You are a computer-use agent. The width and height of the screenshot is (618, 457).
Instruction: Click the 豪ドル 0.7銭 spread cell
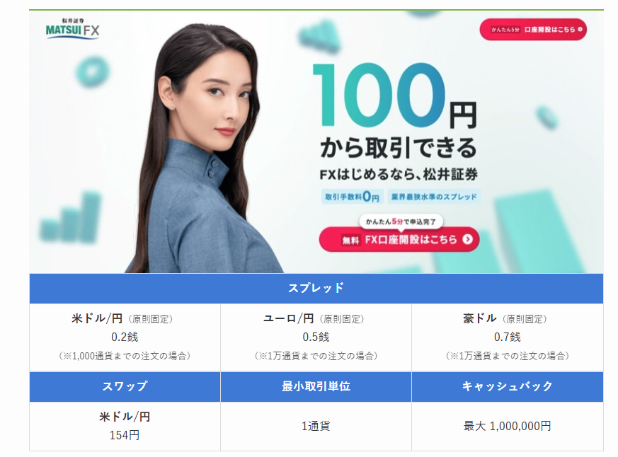(508, 337)
